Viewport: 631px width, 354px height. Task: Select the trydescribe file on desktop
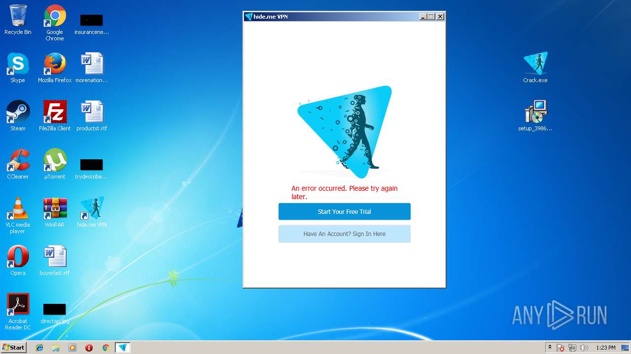point(92,168)
